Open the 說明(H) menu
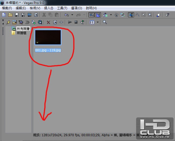175x141 pixels. tap(91, 8)
